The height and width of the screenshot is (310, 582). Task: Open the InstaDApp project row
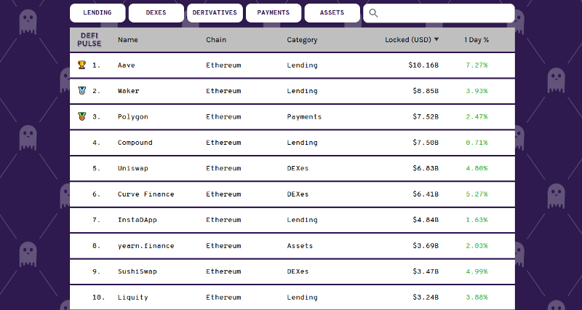pos(292,220)
